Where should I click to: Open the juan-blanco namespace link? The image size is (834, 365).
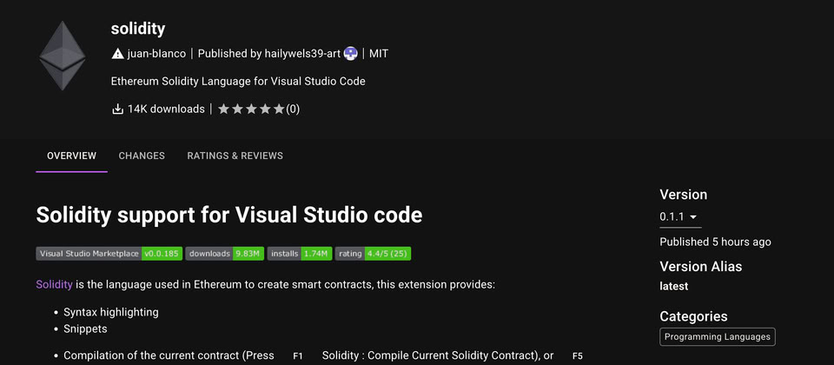tap(156, 54)
